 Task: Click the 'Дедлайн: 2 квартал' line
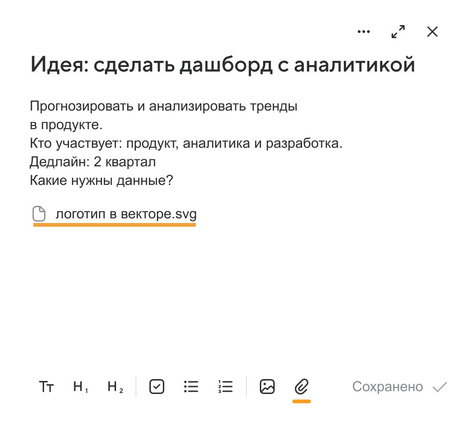click(93, 162)
